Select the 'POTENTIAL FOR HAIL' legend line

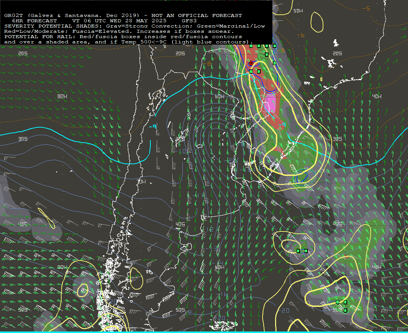click(123, 37)
